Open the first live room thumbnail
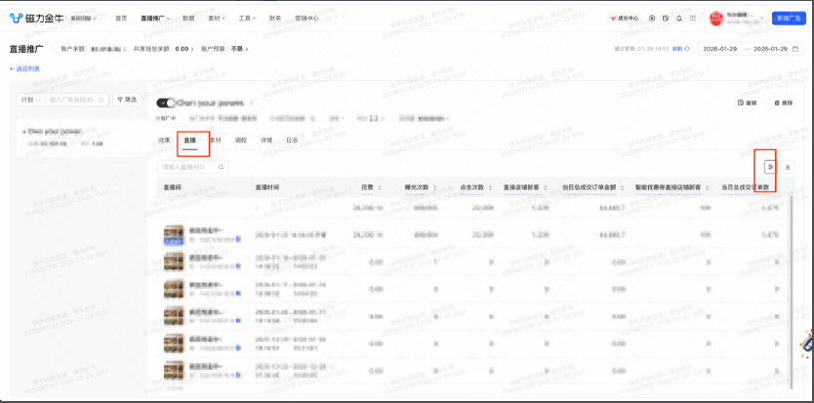Image resolution: width=814 pixels, height=403 pixels. [174, 235]
